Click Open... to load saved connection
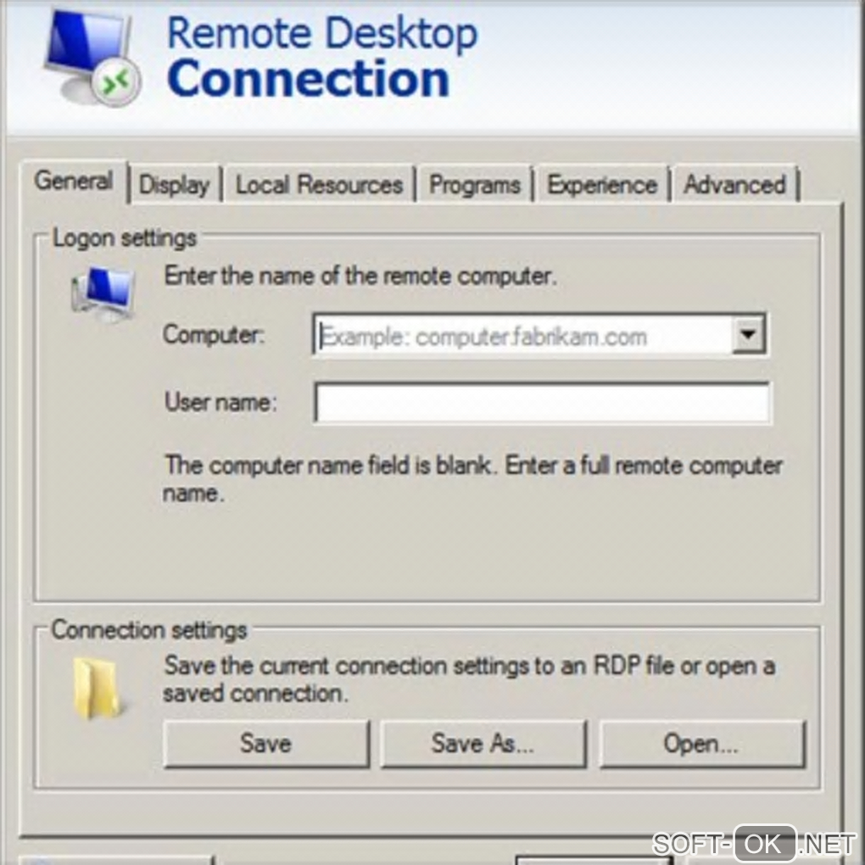Viewport: 865px width, 865px height. coord(701,743)
